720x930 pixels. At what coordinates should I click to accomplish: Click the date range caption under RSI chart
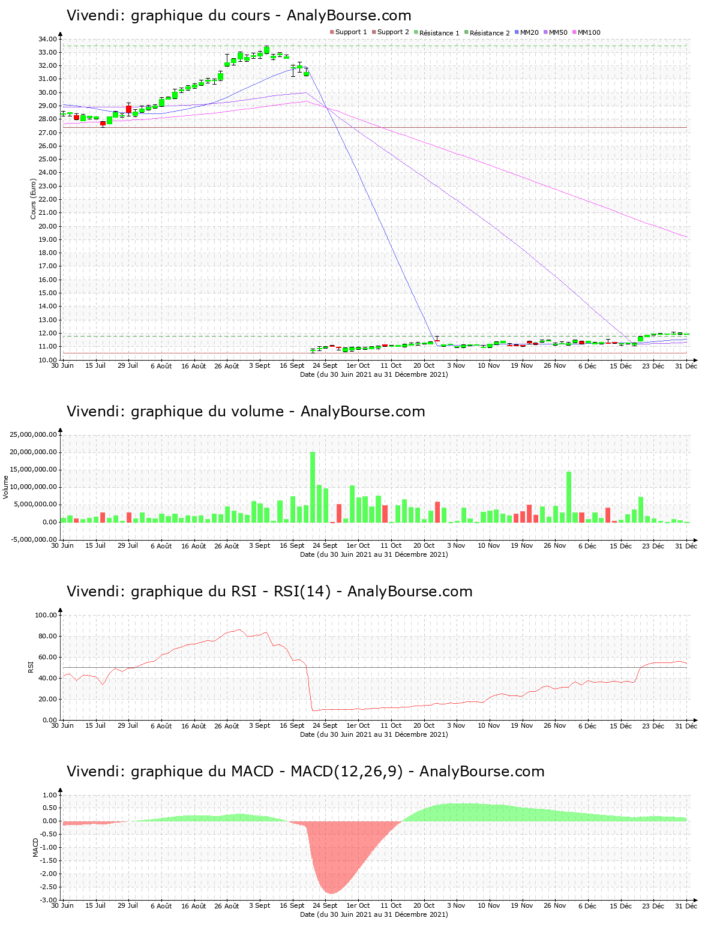click(374, 734)
